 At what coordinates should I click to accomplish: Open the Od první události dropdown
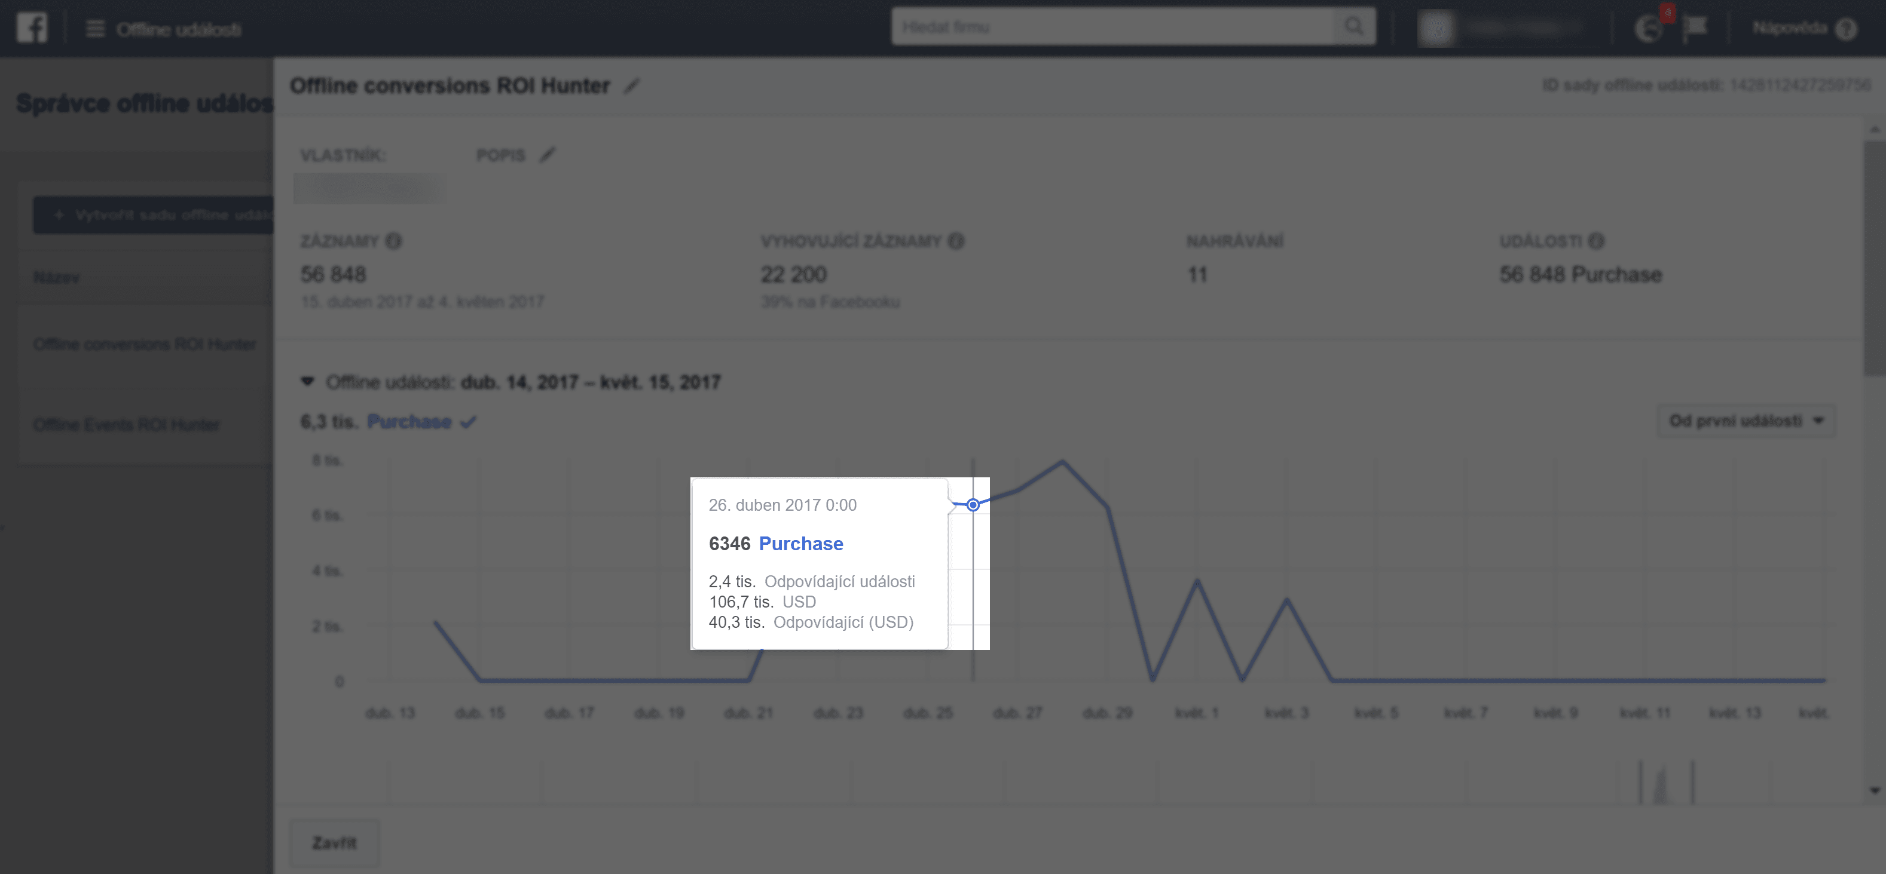[x=1746, y=421]
